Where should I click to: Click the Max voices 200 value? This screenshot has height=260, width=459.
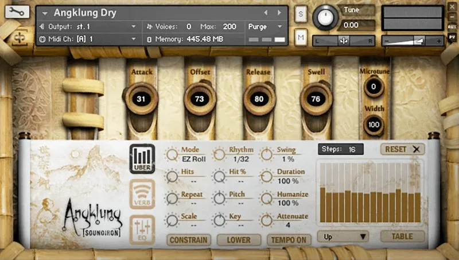tap(229, 26)
